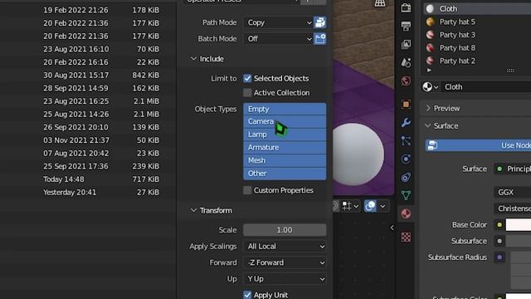Screen dimensions: 531x299
Task: Click the Scale field showing 1.00
Action: [285, 230]
